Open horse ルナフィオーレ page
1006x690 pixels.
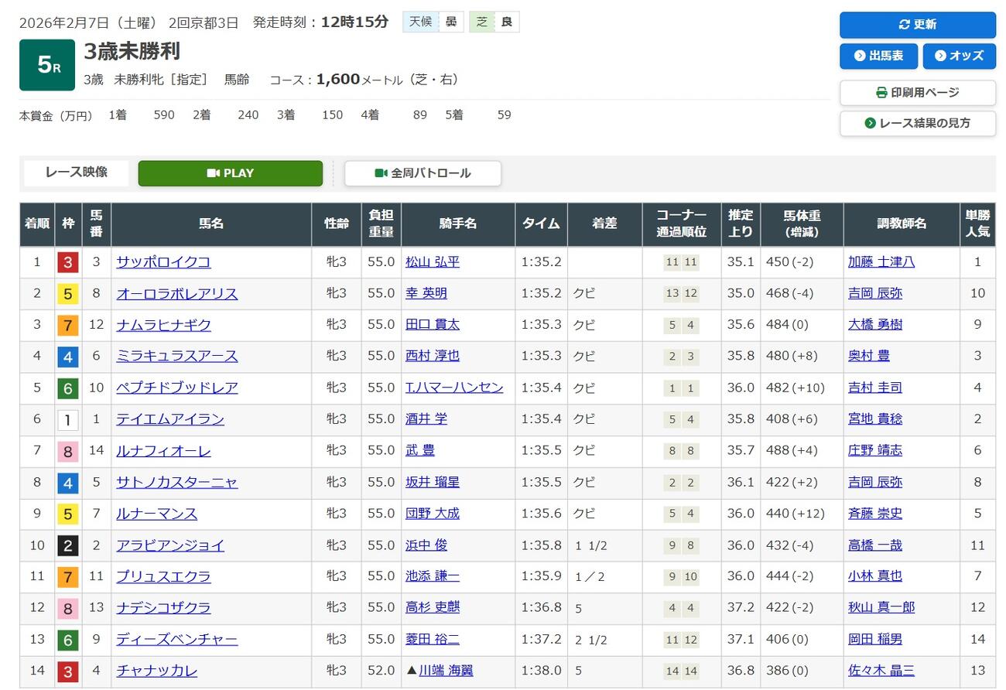(163, 451)
